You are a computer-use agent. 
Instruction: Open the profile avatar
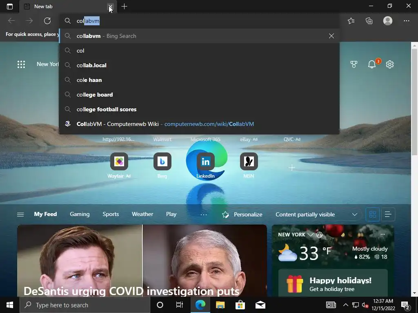[x=388, y=21]
